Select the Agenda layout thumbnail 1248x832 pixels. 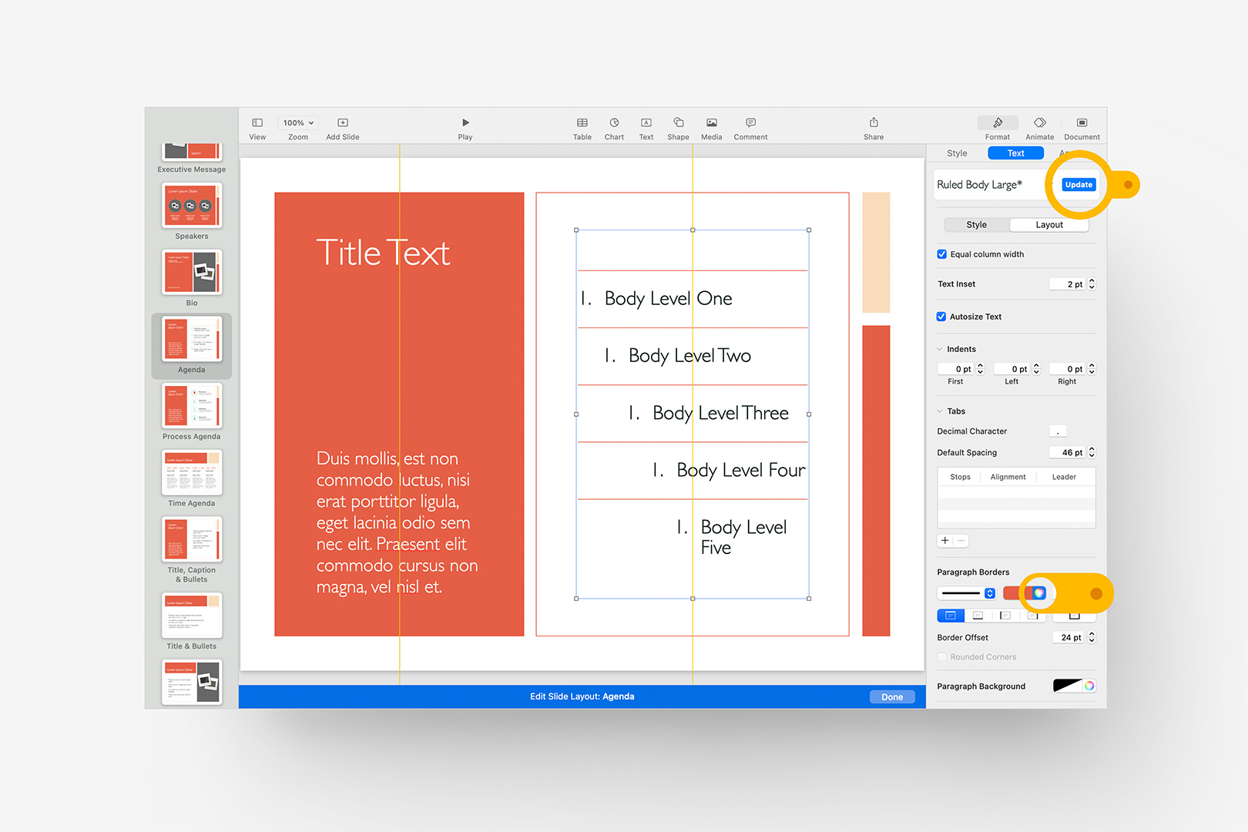click(x=192, y=339)
